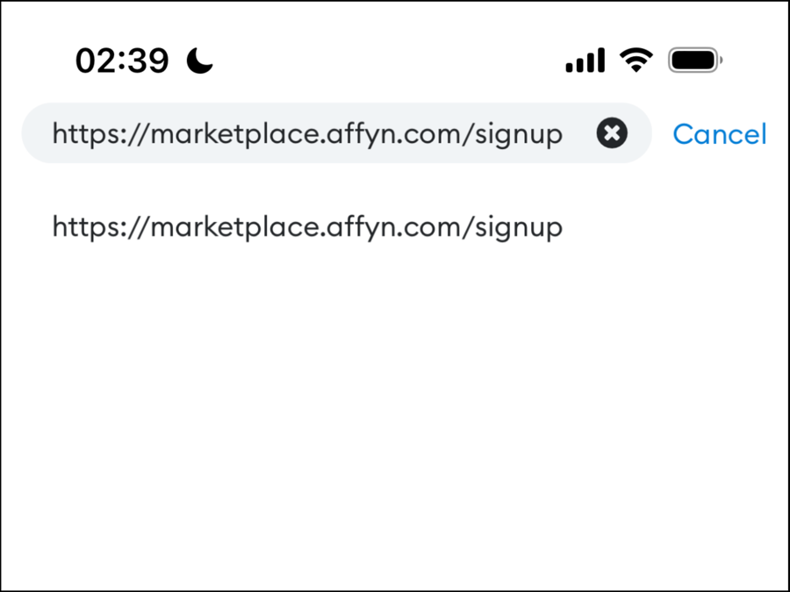Select the marketplace.affyn.com suggestion row
Viewport: 790px width, 592px height.
[x=307, y=227]
